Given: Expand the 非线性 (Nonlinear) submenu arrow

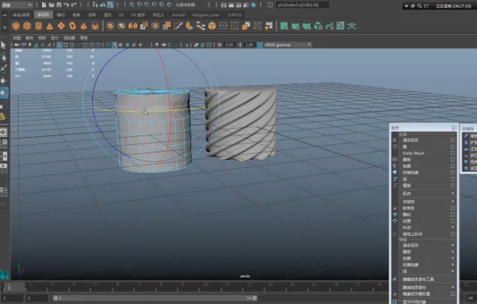Looking at the screenshot, I should (x=453, y=201).
